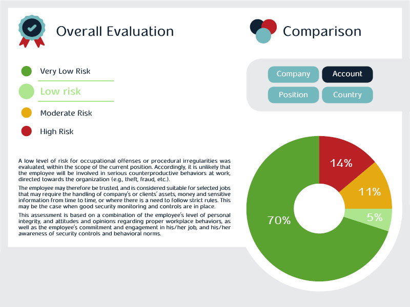Select the Very Low Risk label
410x307 pixels.
tap(65, 71)
